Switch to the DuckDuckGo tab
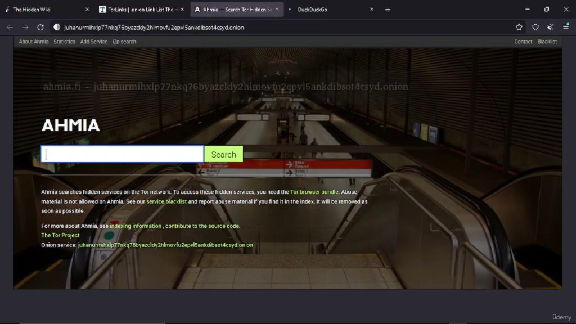Image resolution: width=576 pixels, height=324 pixels. (x=331, y=10)
